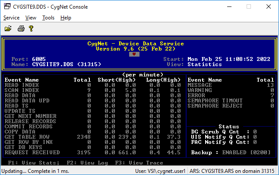This screenshot has height=175, width=279.
Task: Click the Backup ENABLED [0200] status
Action: (x=231, y=153)
